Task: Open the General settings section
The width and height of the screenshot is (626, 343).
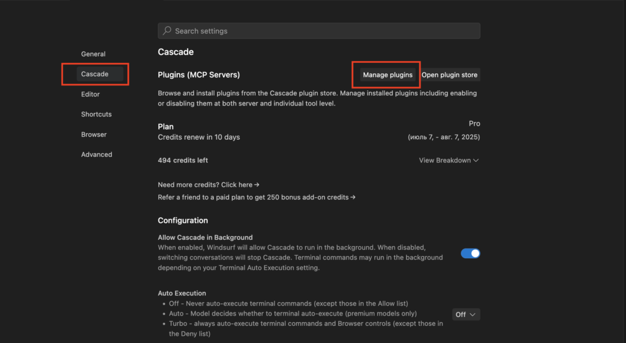Action: point(93,54)
